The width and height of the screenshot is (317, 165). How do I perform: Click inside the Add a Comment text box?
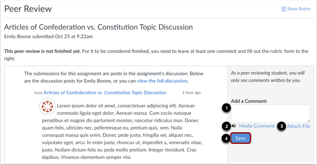[271, 113]
